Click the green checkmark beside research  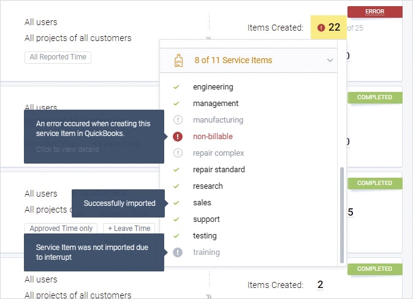point(176,186)
